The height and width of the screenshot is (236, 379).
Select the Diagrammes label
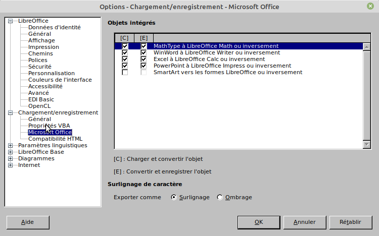(36, 158)
